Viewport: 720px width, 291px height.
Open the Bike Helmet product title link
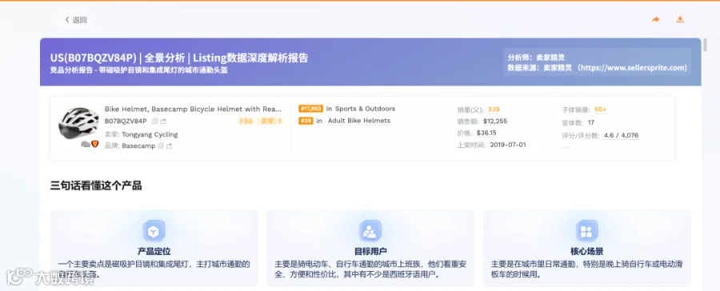point(194,109)
